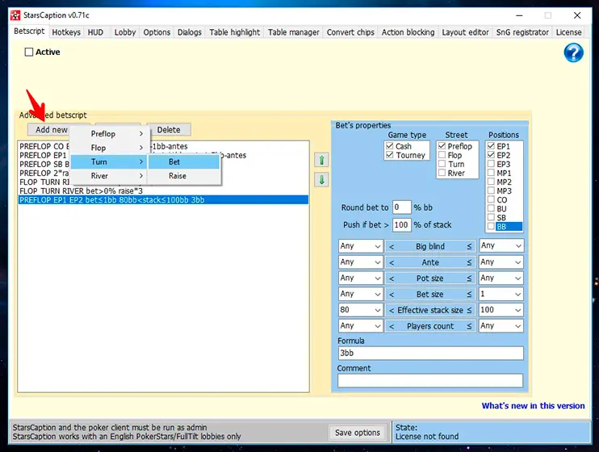Enable the Active checkbox

30,52
